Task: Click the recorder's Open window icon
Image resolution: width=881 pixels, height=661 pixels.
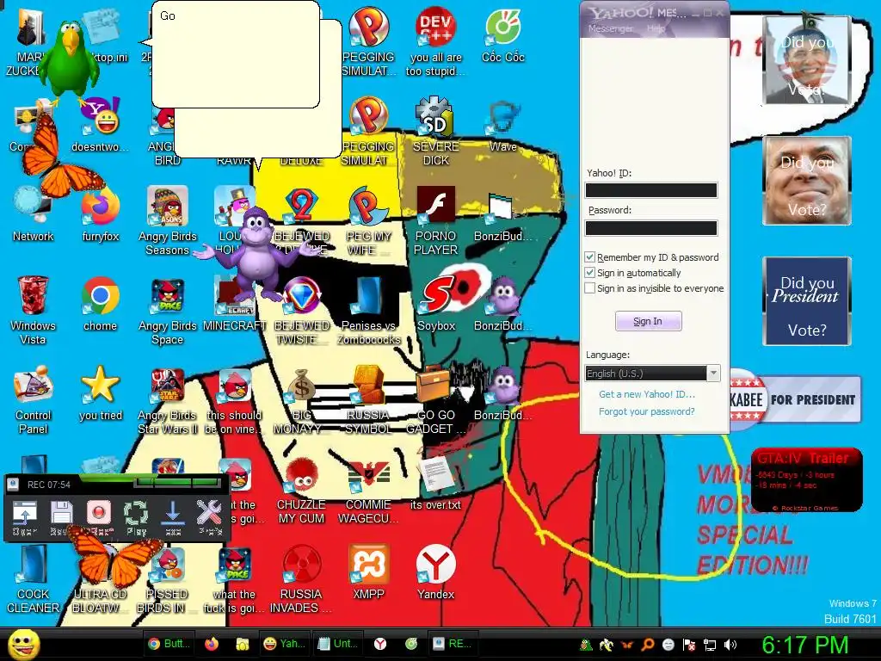Action: point(25,516)
